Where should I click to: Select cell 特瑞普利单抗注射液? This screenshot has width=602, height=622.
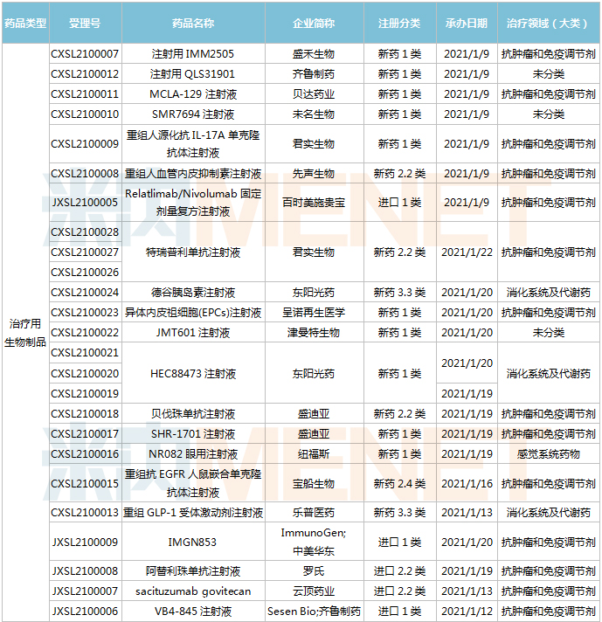pos(193,252)
